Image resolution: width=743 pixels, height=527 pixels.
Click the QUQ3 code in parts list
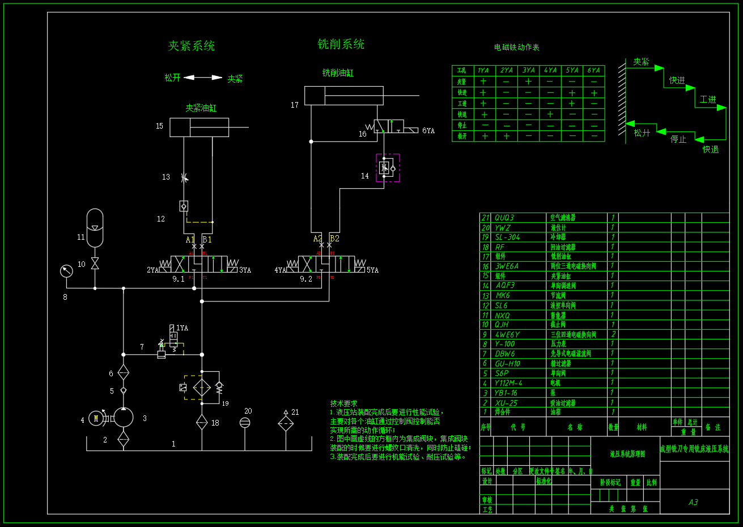click(x=504, y=218)
